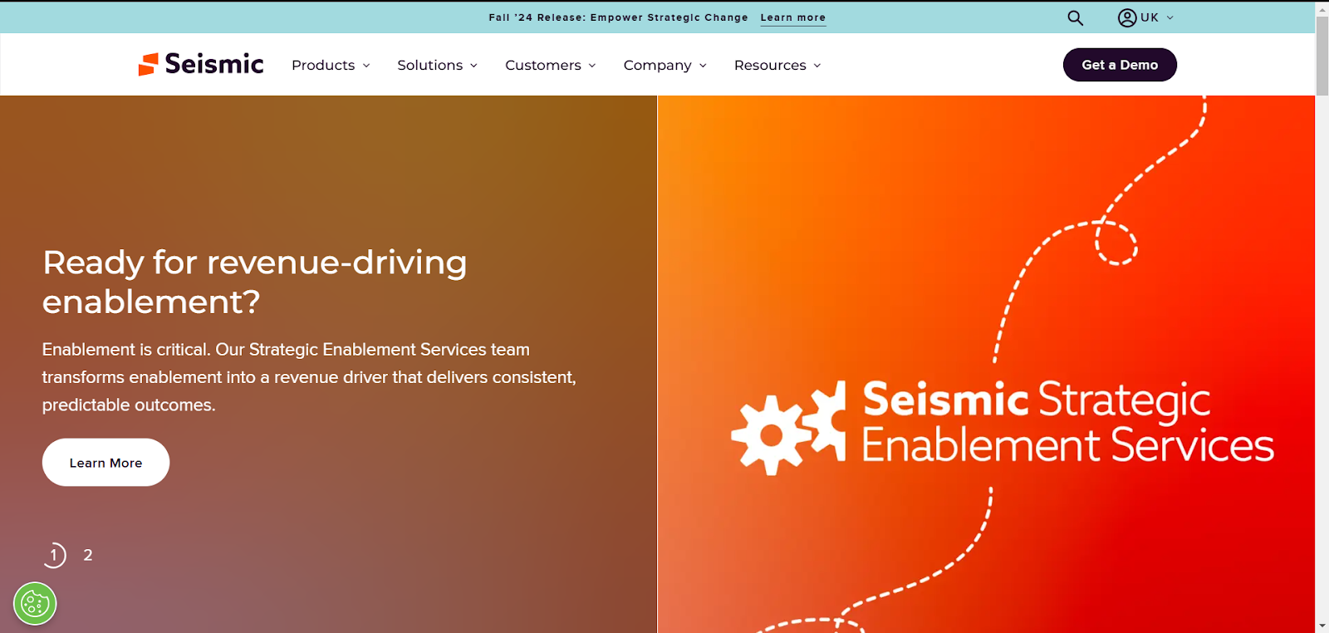
Task: Select slide 1 carousel indicator
Action: (x=54, y=554)
